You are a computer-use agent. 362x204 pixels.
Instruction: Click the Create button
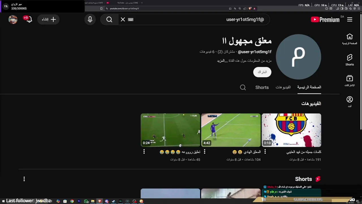48,20
